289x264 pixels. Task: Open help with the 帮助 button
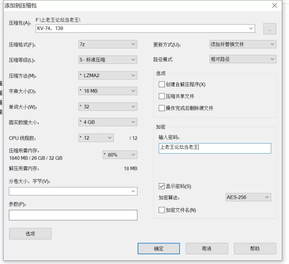(255, 248)
